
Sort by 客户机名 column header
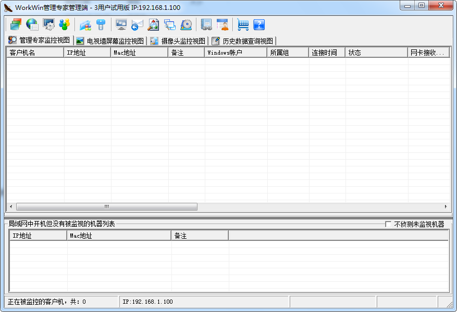click(x=35, y=53)
